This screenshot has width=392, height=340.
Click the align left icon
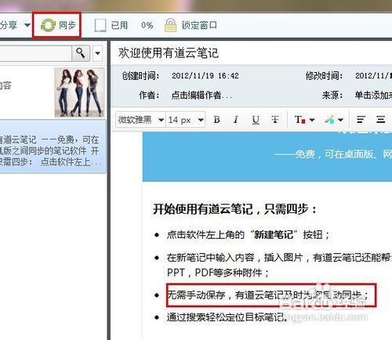(361, 120)
